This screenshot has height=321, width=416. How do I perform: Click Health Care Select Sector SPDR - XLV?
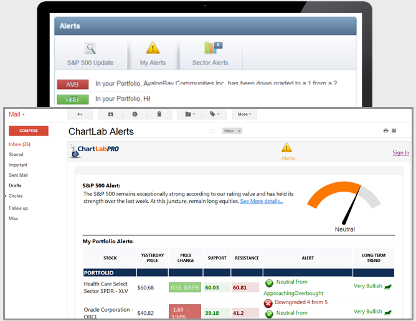click(x=106, y=287)
